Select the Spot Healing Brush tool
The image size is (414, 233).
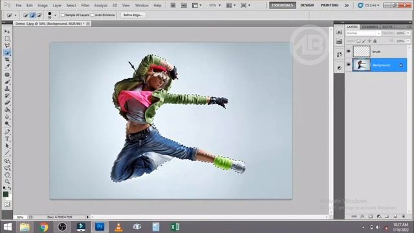point(7,75)
